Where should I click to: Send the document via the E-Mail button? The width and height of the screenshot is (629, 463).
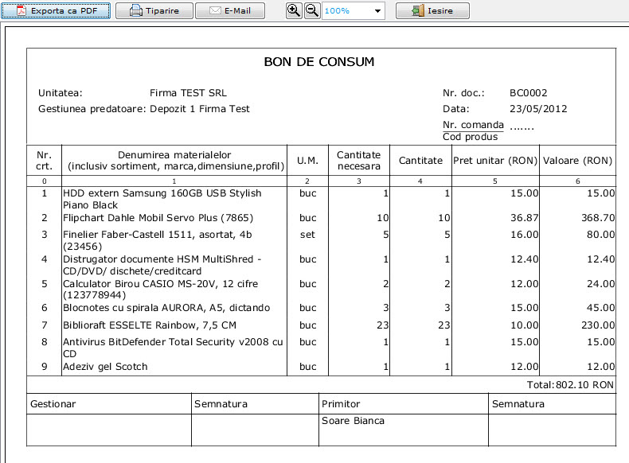[x=230, y=11]
